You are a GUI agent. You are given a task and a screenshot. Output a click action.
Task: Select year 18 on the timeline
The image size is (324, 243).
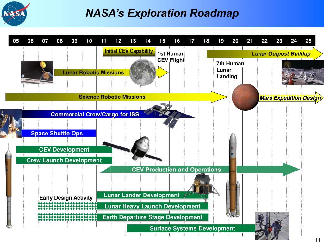206,41
